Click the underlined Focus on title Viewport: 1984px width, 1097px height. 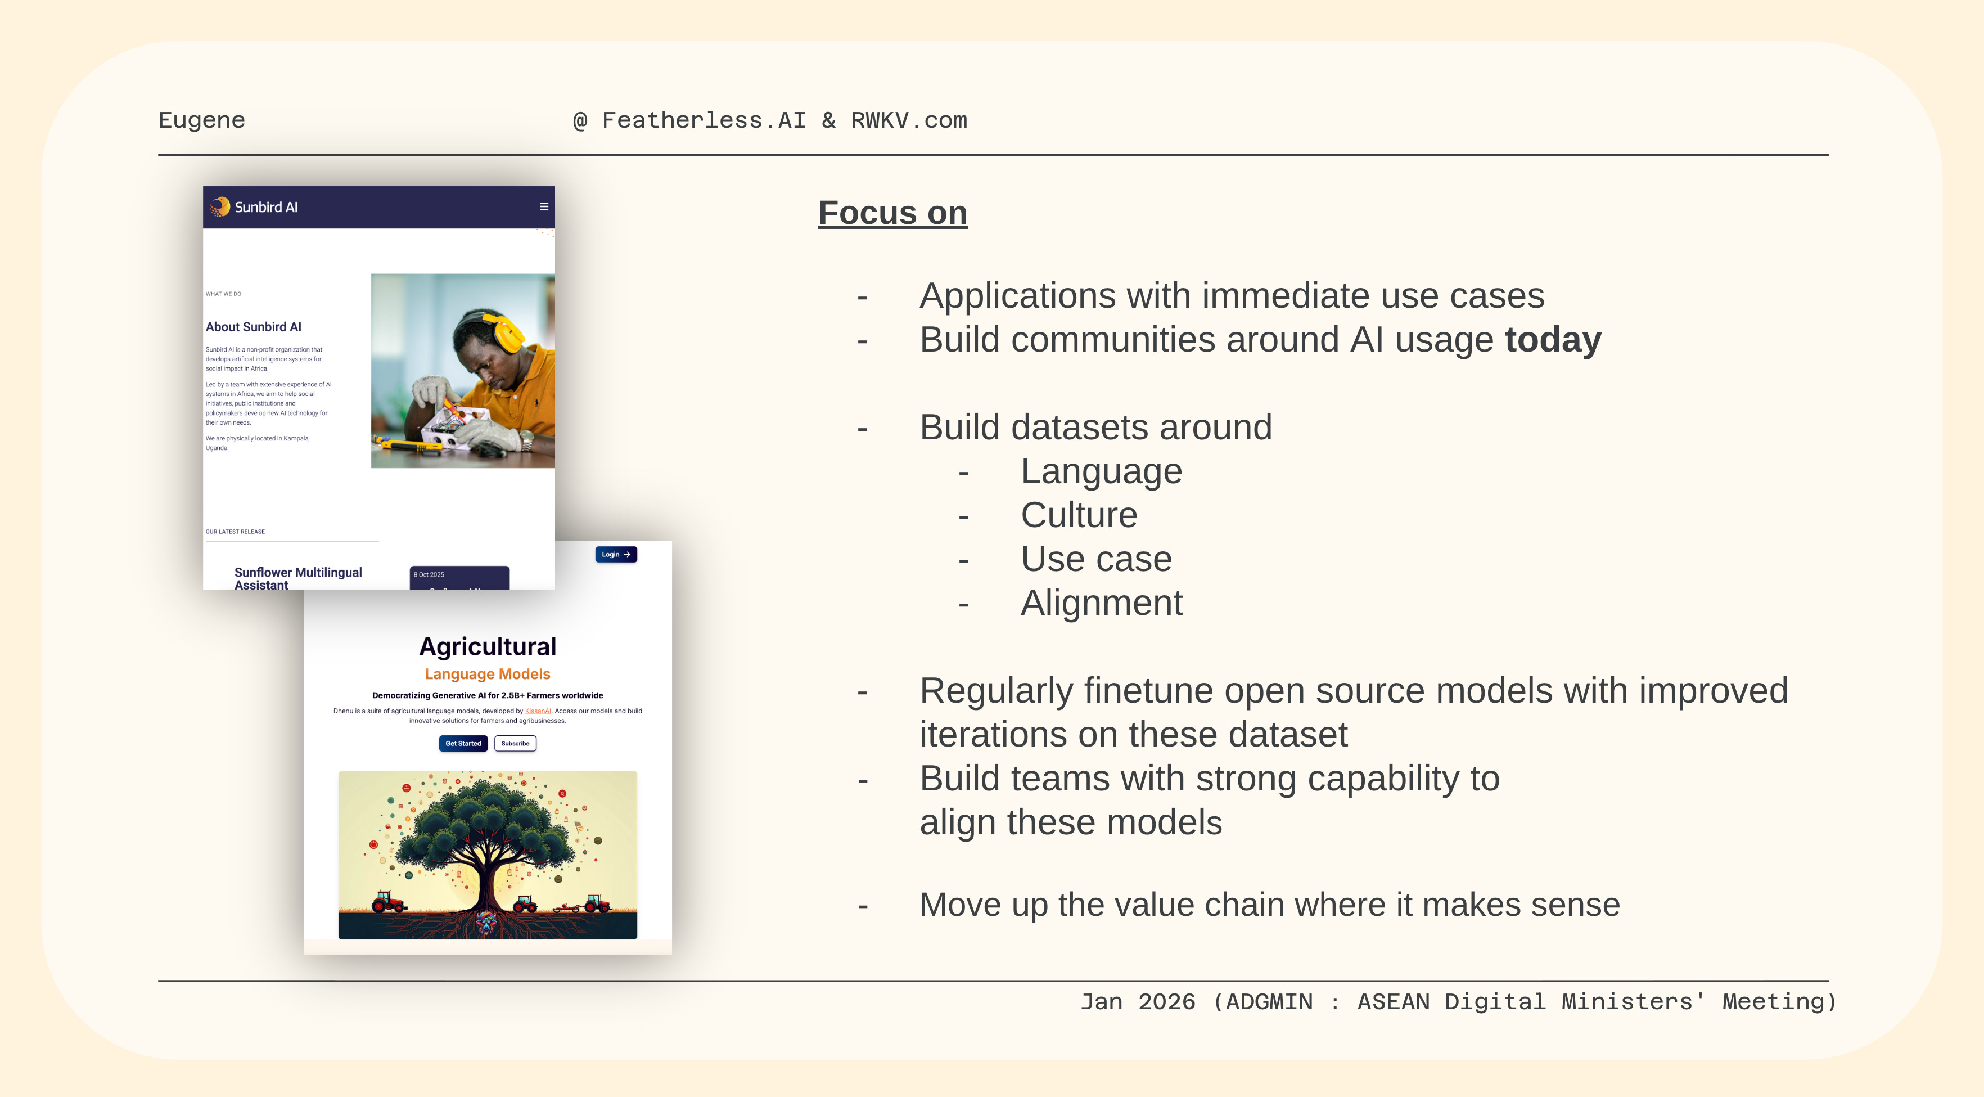892,213
